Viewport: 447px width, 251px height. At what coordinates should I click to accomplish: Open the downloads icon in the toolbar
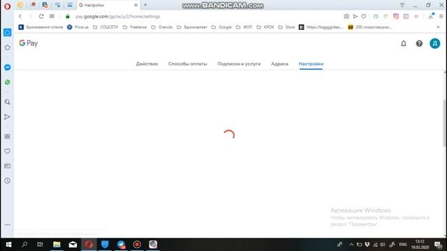(x=431, y=17)
